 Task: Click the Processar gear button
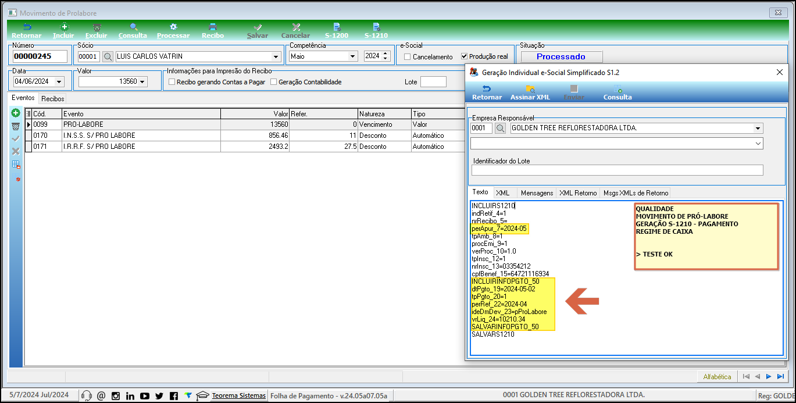[x=173, y=31]
